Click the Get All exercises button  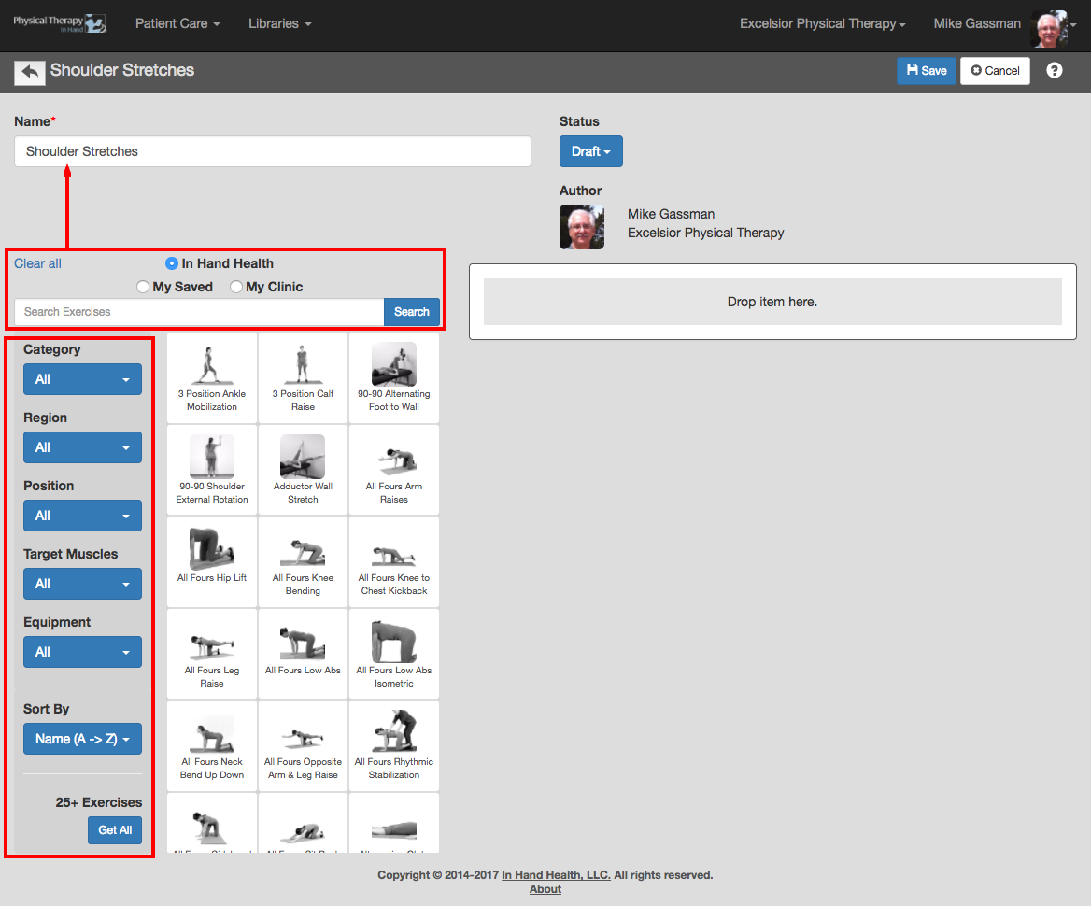[115, 830]
